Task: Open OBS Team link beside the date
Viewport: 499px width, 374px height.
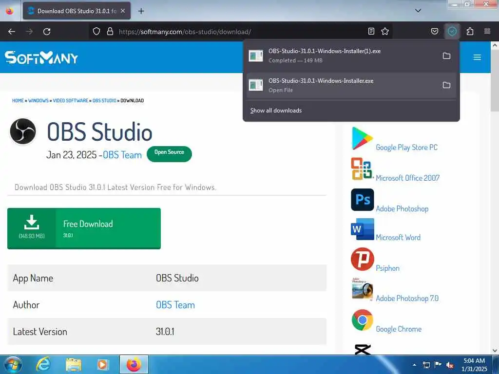Action: coord(122,155)
